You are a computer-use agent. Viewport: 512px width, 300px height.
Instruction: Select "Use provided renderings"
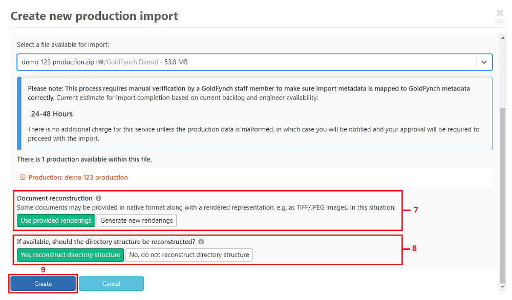click(x=56, y=220)
